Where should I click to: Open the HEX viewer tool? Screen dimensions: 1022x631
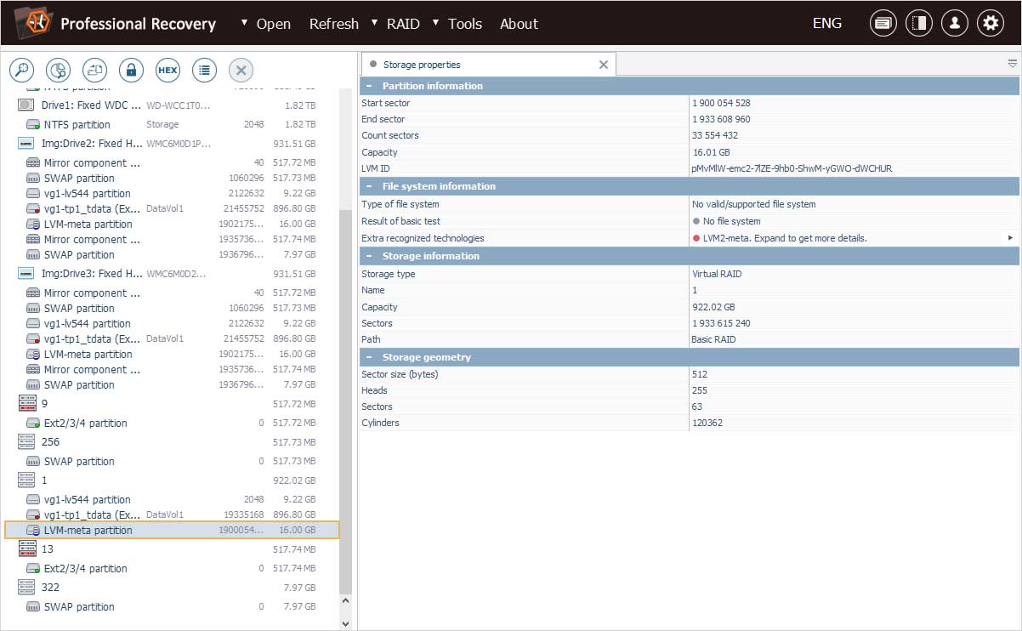(x=167, y=71)
